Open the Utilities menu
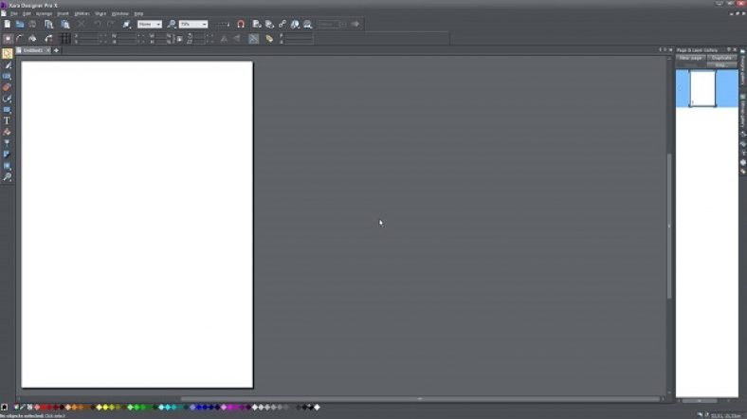Screen dimensions: 747x419 point(82,14)
